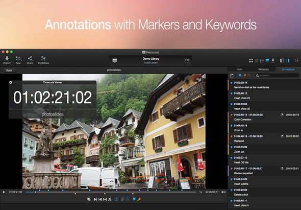Add a marker with the blue shield icon
This screenshot has height=210, width=301.
[x=134, y=199]
